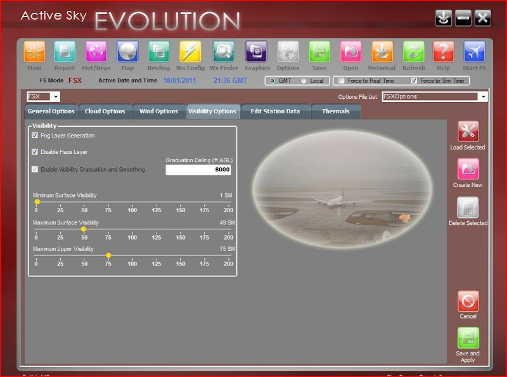Viewport: 507px width, 377px height.
Task: Uncheck Disable Haze Layer checkbox
Action: tap(35, 152)
